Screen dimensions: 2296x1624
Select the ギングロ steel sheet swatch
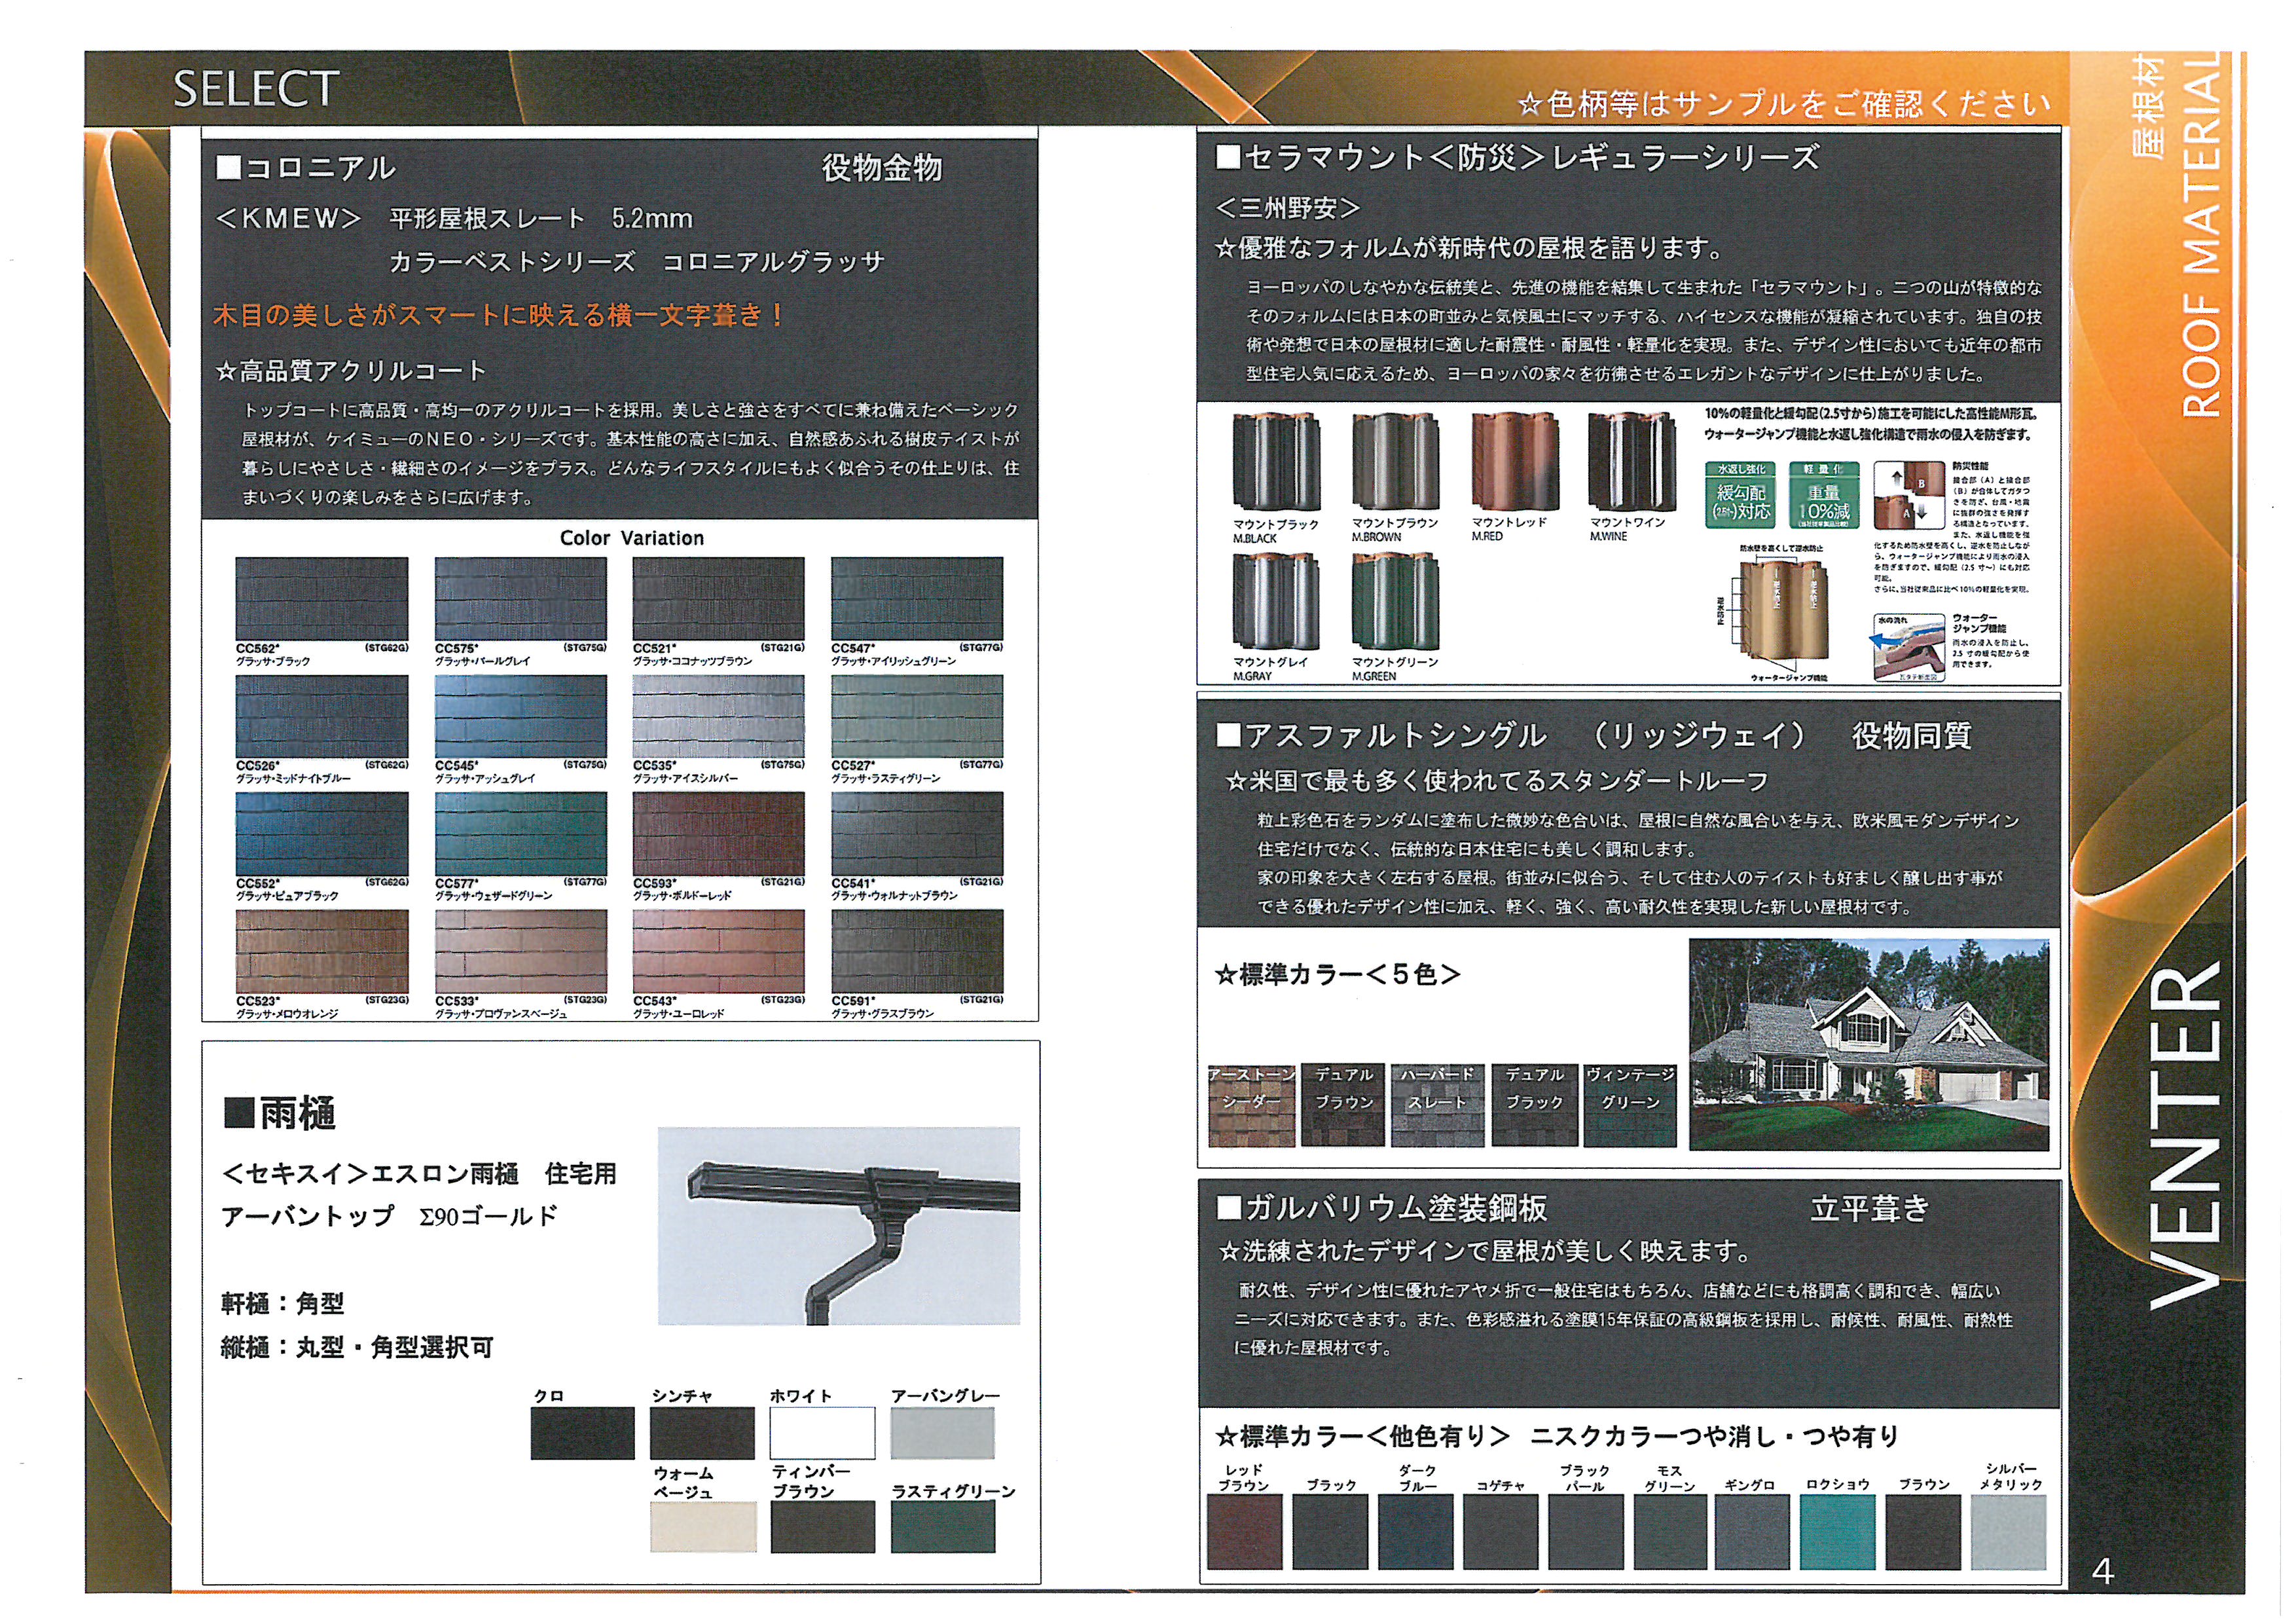(1752, 1533)
